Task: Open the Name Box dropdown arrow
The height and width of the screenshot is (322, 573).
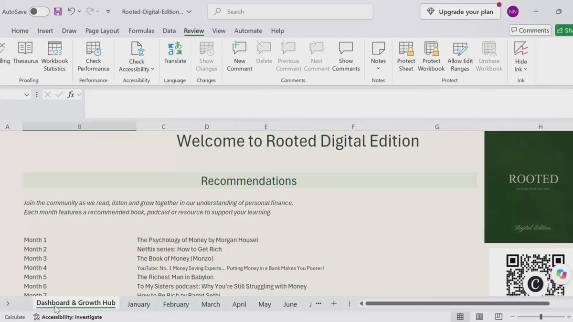Action: point(27,95)
